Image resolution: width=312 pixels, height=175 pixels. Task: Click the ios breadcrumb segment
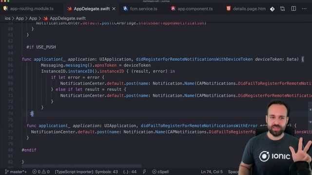coord(8,18)
